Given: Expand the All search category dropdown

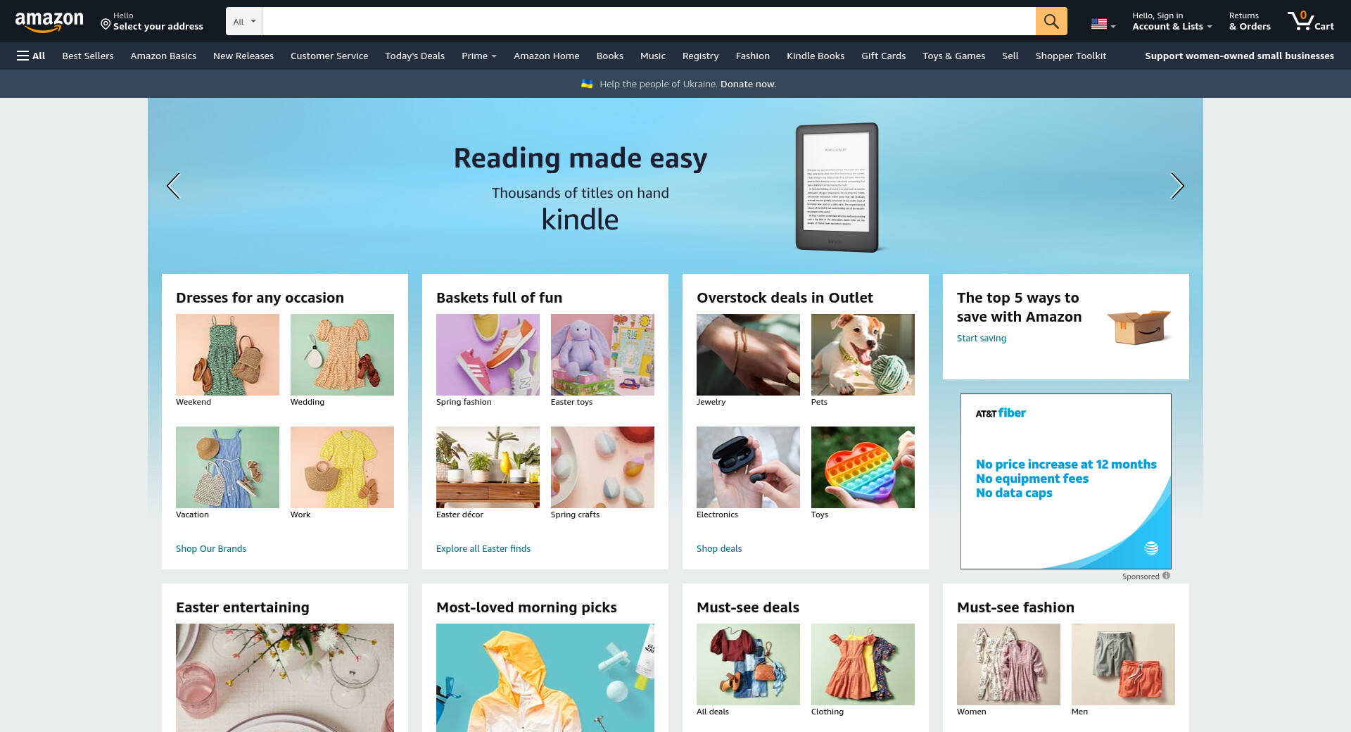Looking at the screenshot, I should (x=244, y=21).
